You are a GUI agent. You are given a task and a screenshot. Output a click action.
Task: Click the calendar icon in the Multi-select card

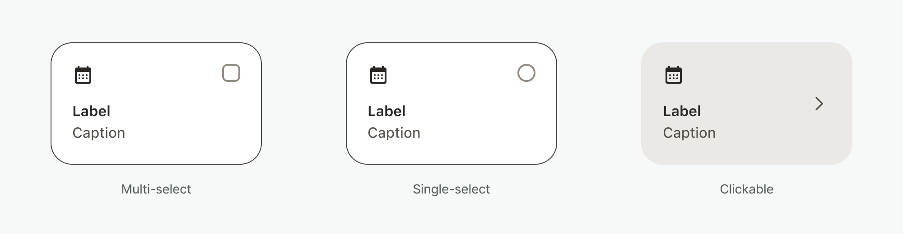coord(83,75)
